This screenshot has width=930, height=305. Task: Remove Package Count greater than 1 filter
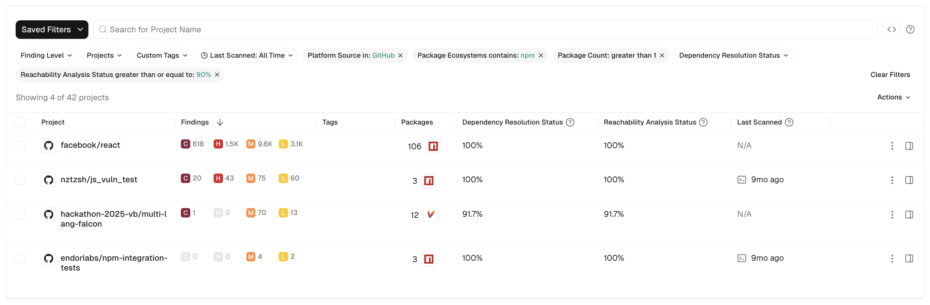point(662,55)
